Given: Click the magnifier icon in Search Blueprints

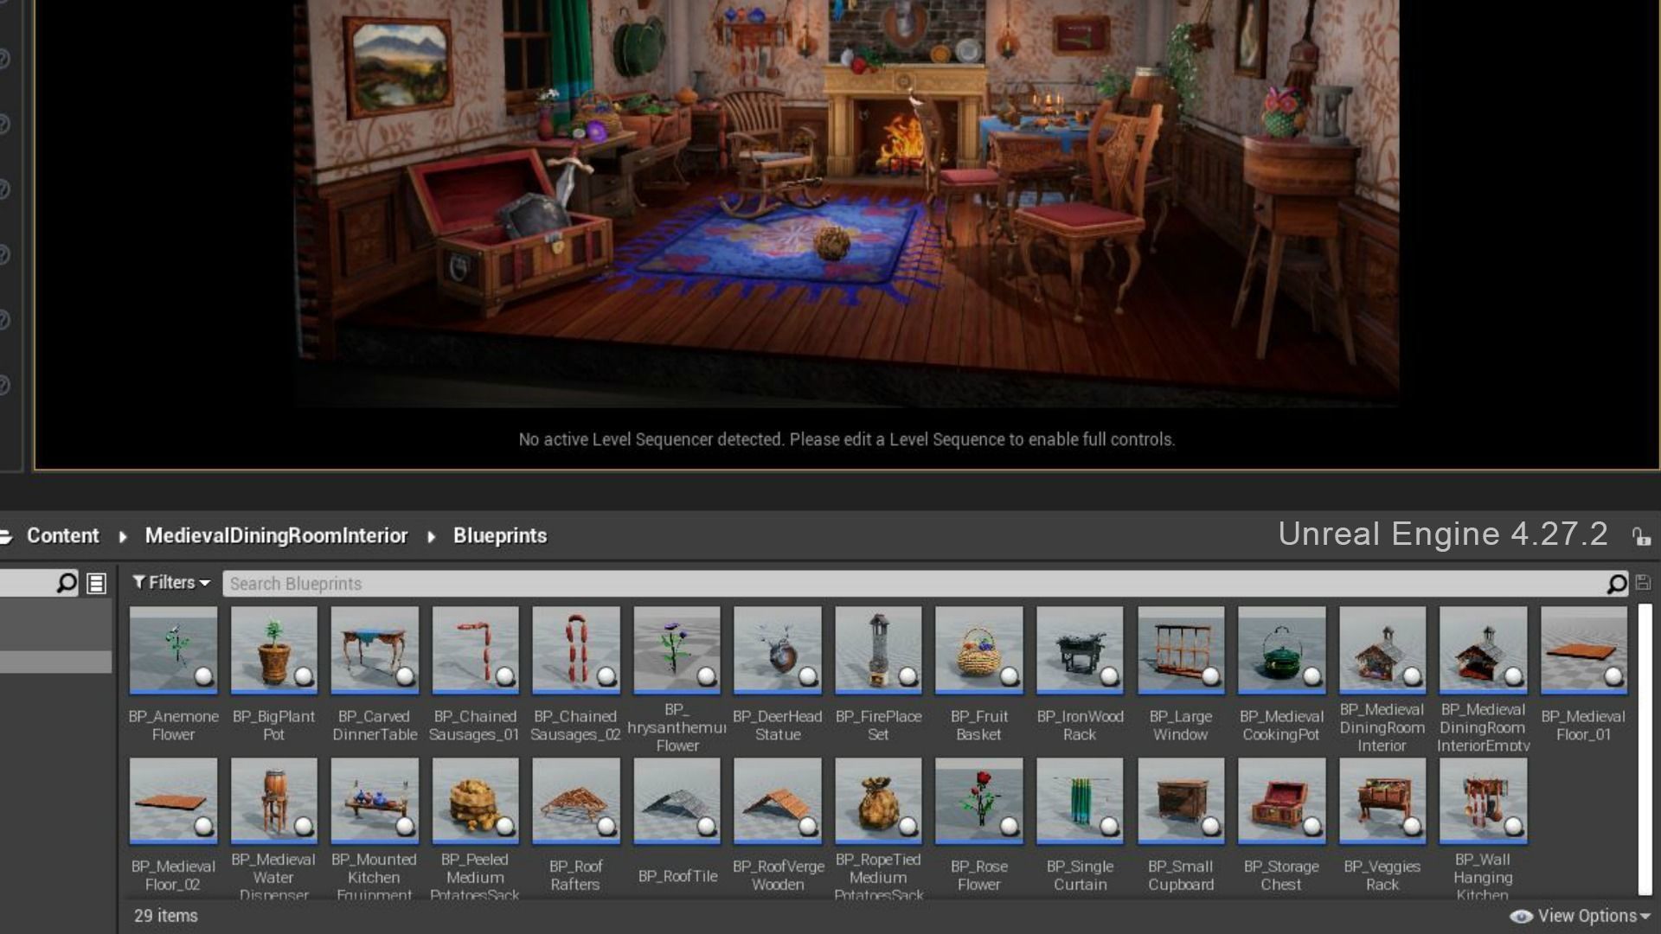Looking at the screenshot, I should point(1616,585).
